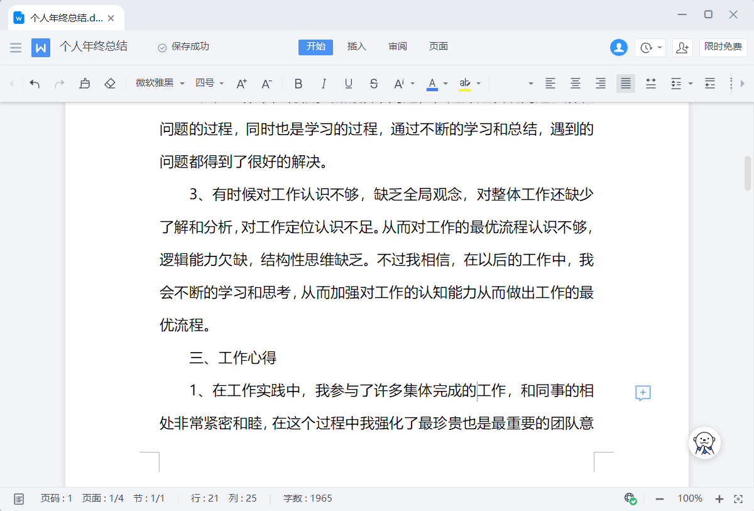The width and height of the screenshot is (754, 511).
Task: Open the 审阅 ribbon tab
Action: [397, 47]
